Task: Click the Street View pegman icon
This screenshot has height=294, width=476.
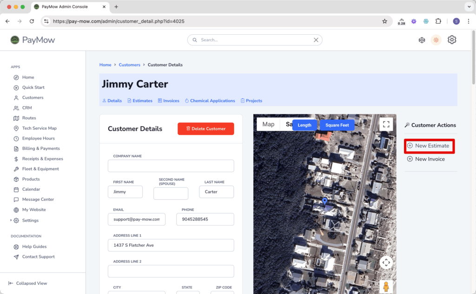Action: coord(386,287)
